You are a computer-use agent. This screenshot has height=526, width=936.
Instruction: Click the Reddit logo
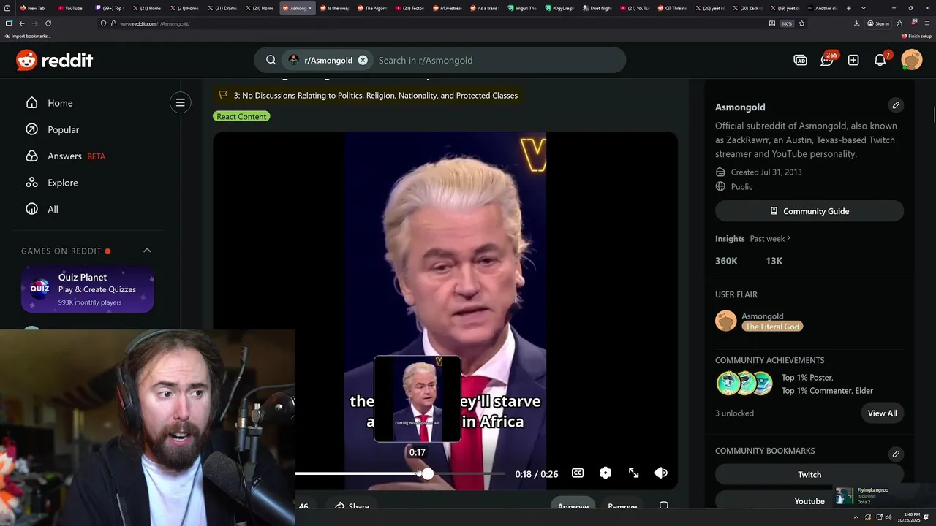click(55, 60)
